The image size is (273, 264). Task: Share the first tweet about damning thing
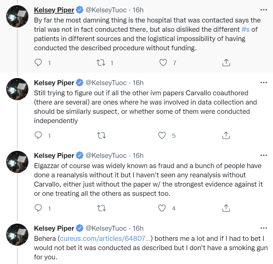(226, 63)
